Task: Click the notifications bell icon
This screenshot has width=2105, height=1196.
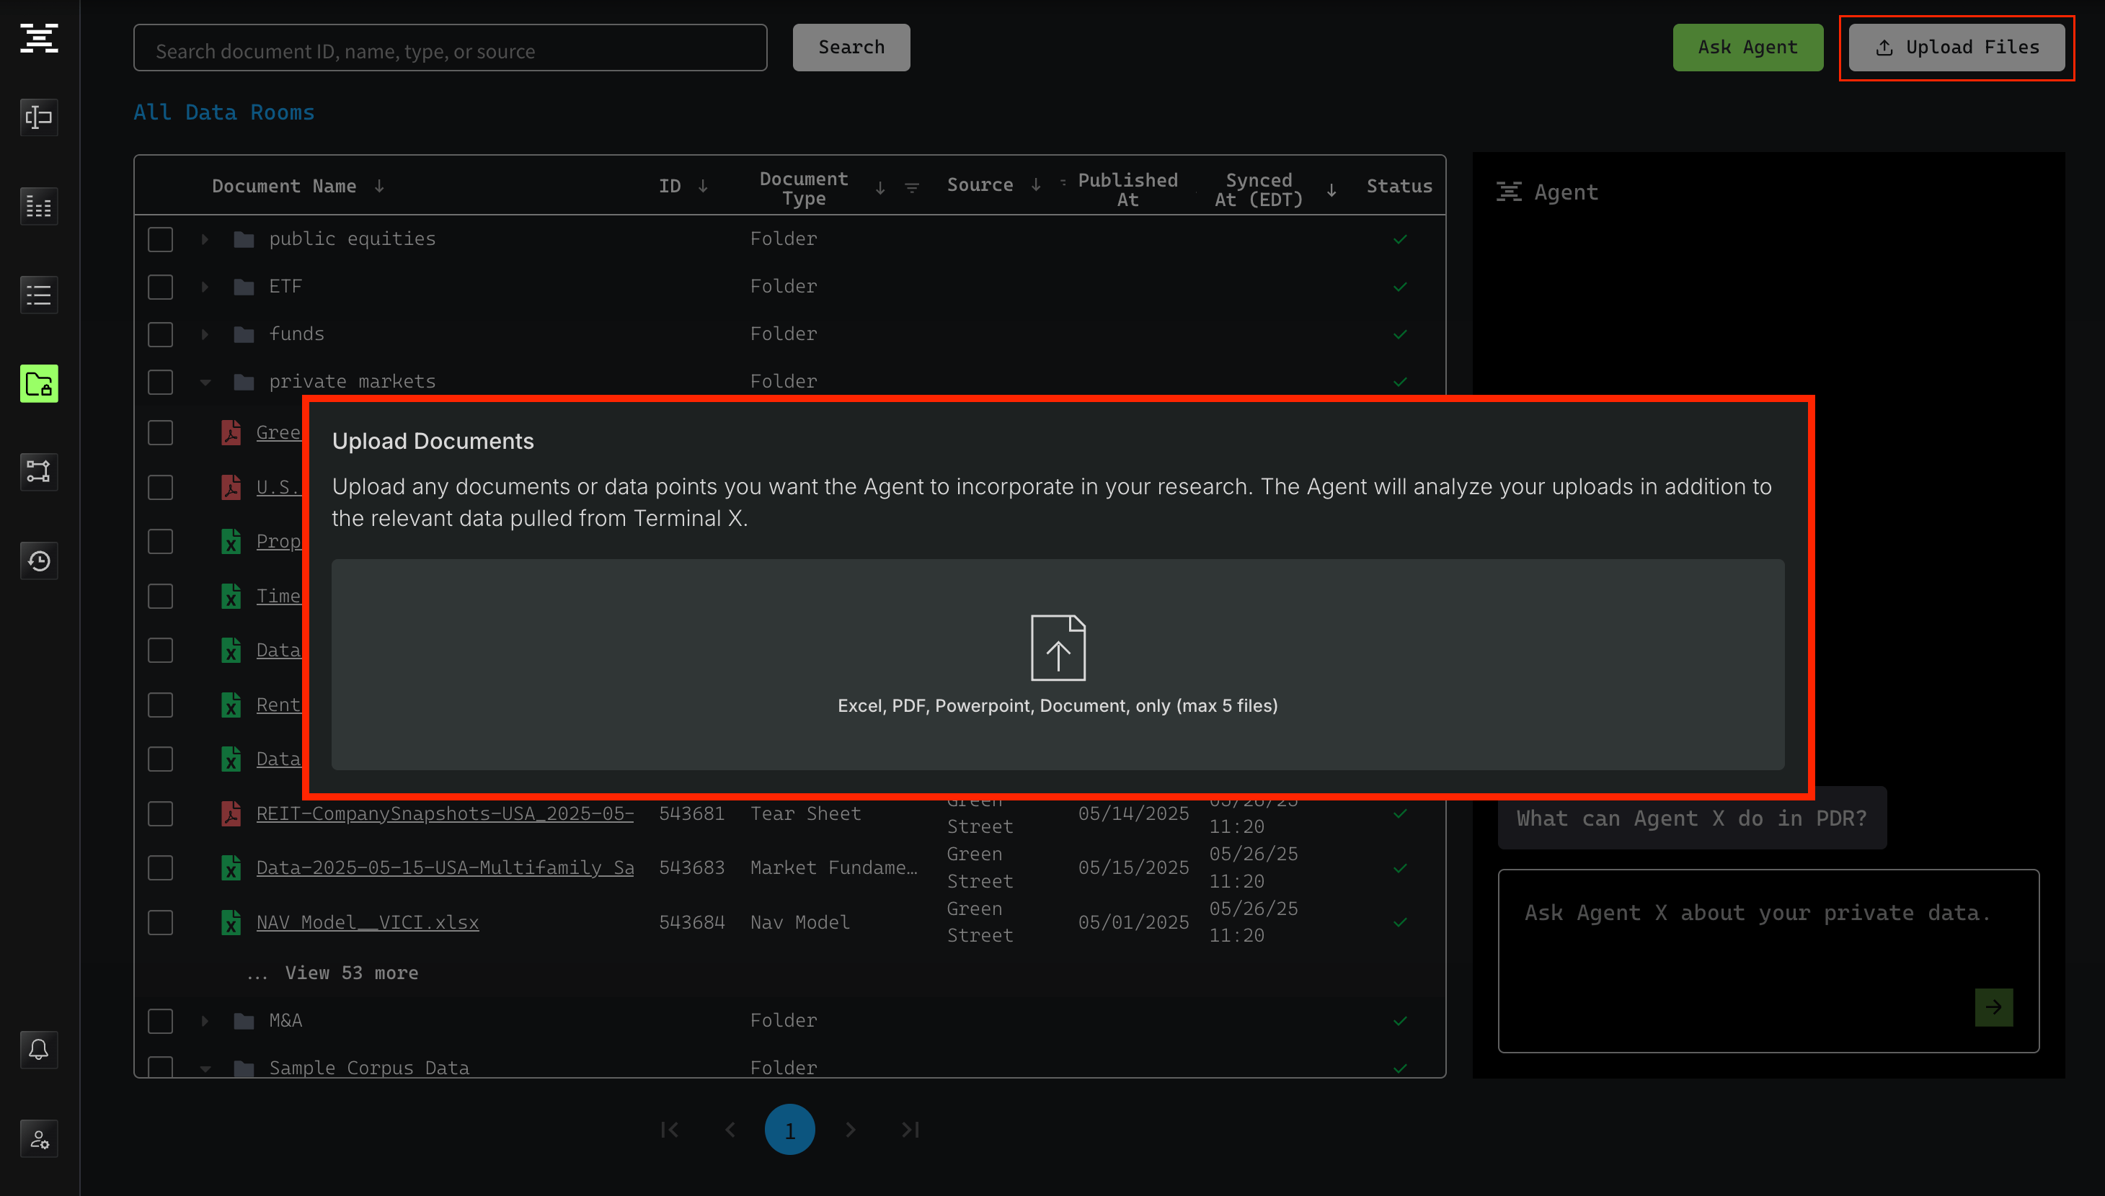Action: [x=39, y=1049]
